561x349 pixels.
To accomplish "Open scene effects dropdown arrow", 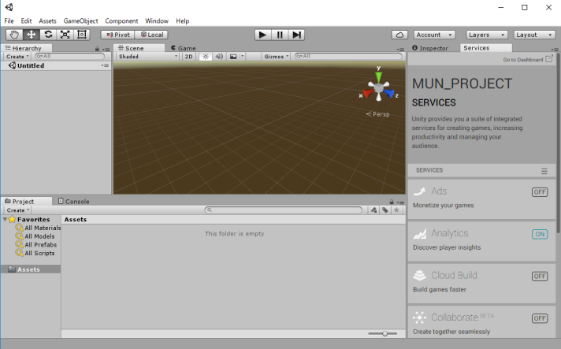I will point(242,57).
